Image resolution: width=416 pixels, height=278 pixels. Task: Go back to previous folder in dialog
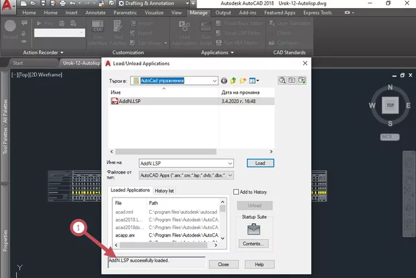pos(224,80)
